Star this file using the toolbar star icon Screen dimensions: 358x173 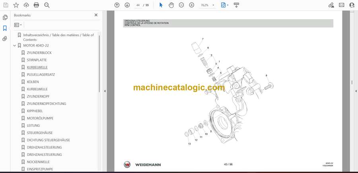[16, 5]
